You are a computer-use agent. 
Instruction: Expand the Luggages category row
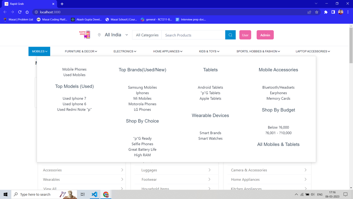[176, 170]
